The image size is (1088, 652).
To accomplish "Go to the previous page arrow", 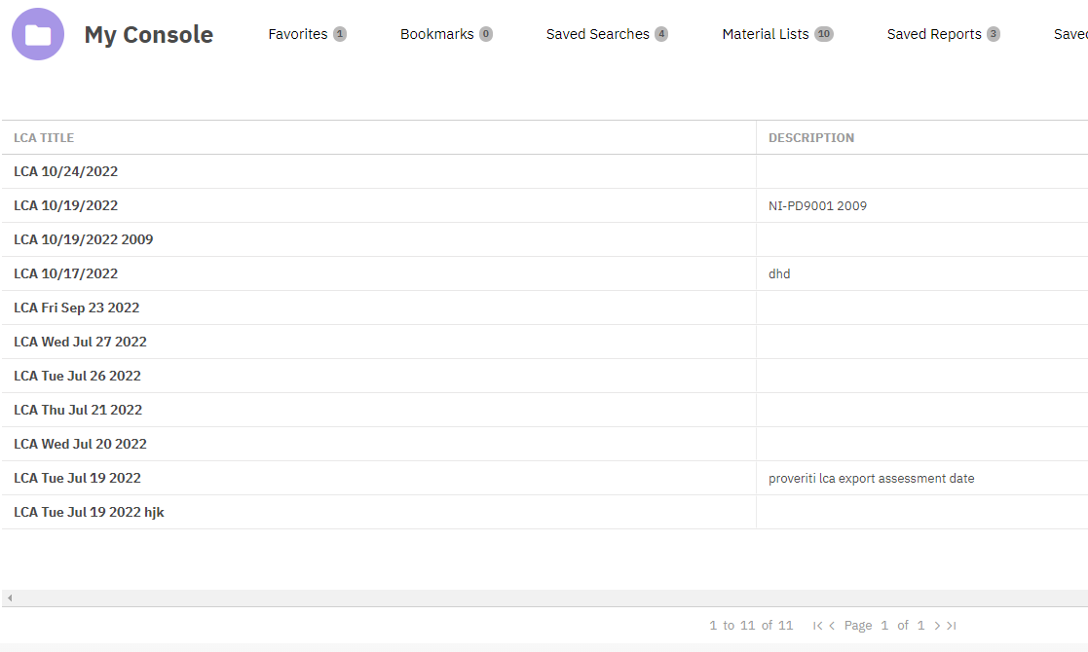I will pyautogui.click(x=832, y=626).
